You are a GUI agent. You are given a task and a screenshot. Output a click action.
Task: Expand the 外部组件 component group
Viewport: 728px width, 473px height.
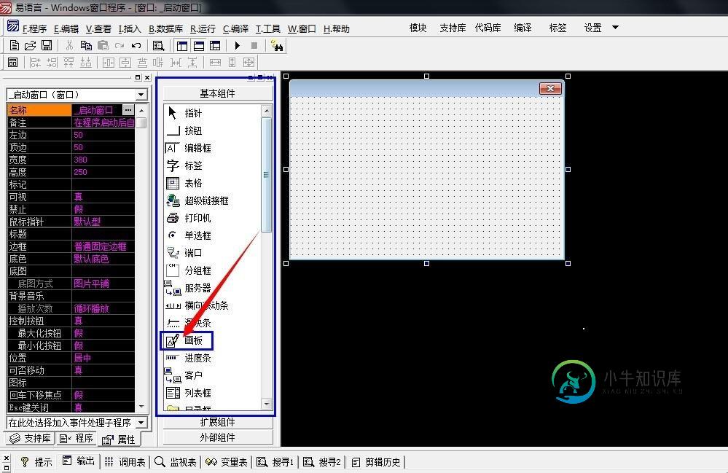[217, 437]
